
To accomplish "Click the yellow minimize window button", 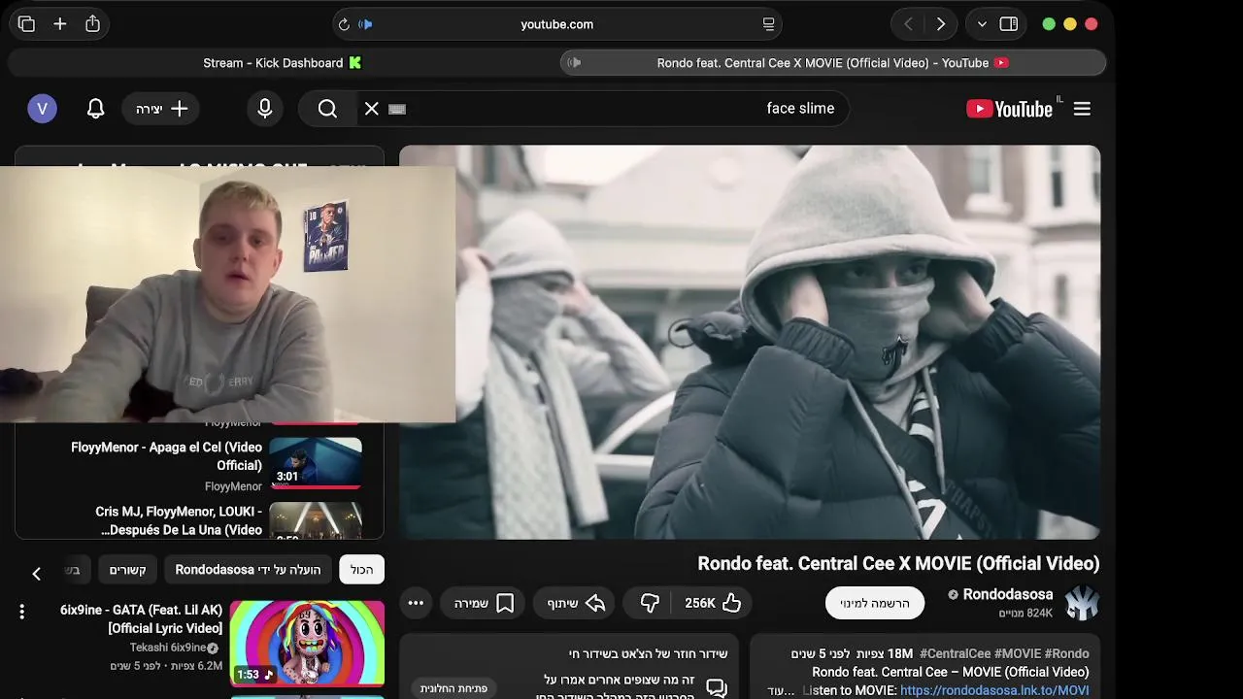I will (x=1070, y=24).
